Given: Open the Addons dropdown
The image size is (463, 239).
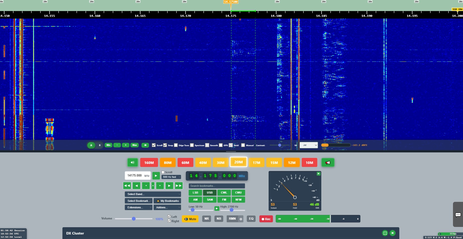Looking at the screenshot, I should pyautogui.click(x=167, y=207).
